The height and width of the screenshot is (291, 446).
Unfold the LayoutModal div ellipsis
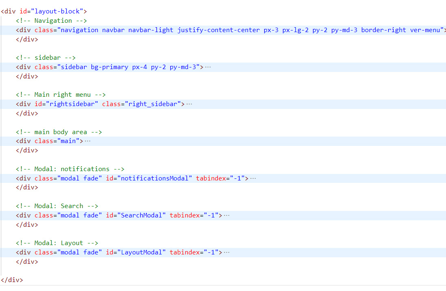[227, 252]
